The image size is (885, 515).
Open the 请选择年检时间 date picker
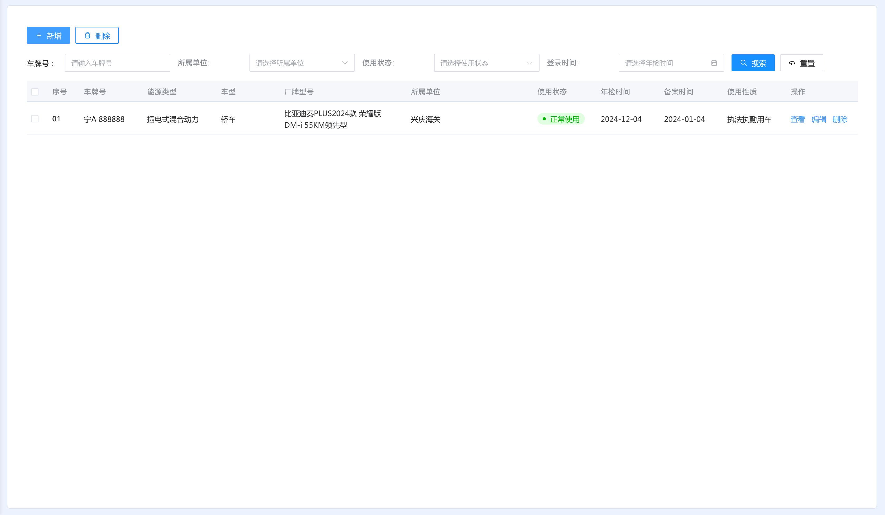pyautogui.click(x=664, y=63)
